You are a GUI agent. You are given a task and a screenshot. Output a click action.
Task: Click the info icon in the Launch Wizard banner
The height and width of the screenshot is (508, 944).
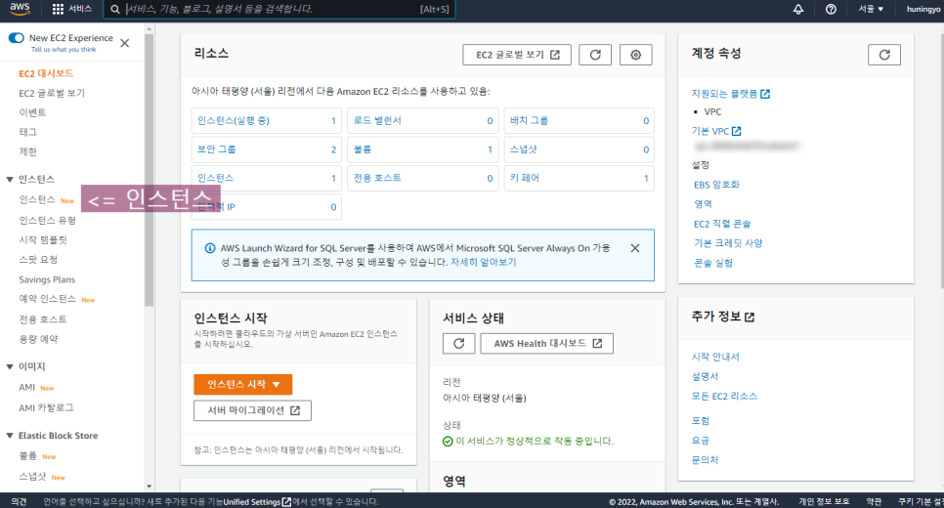(x=210, y=248)
